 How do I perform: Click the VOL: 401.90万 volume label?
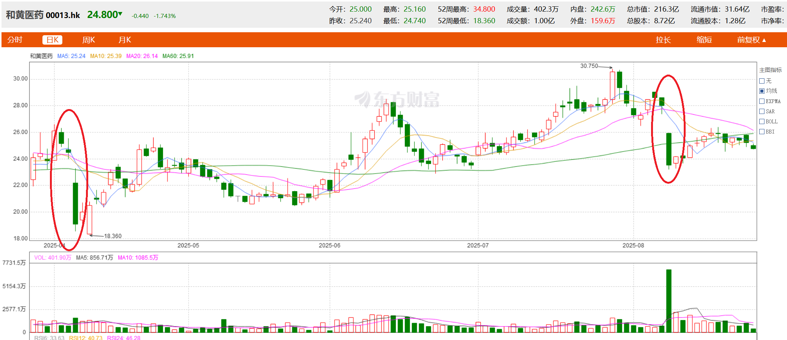pyautogui.click(x=53, y=258)
